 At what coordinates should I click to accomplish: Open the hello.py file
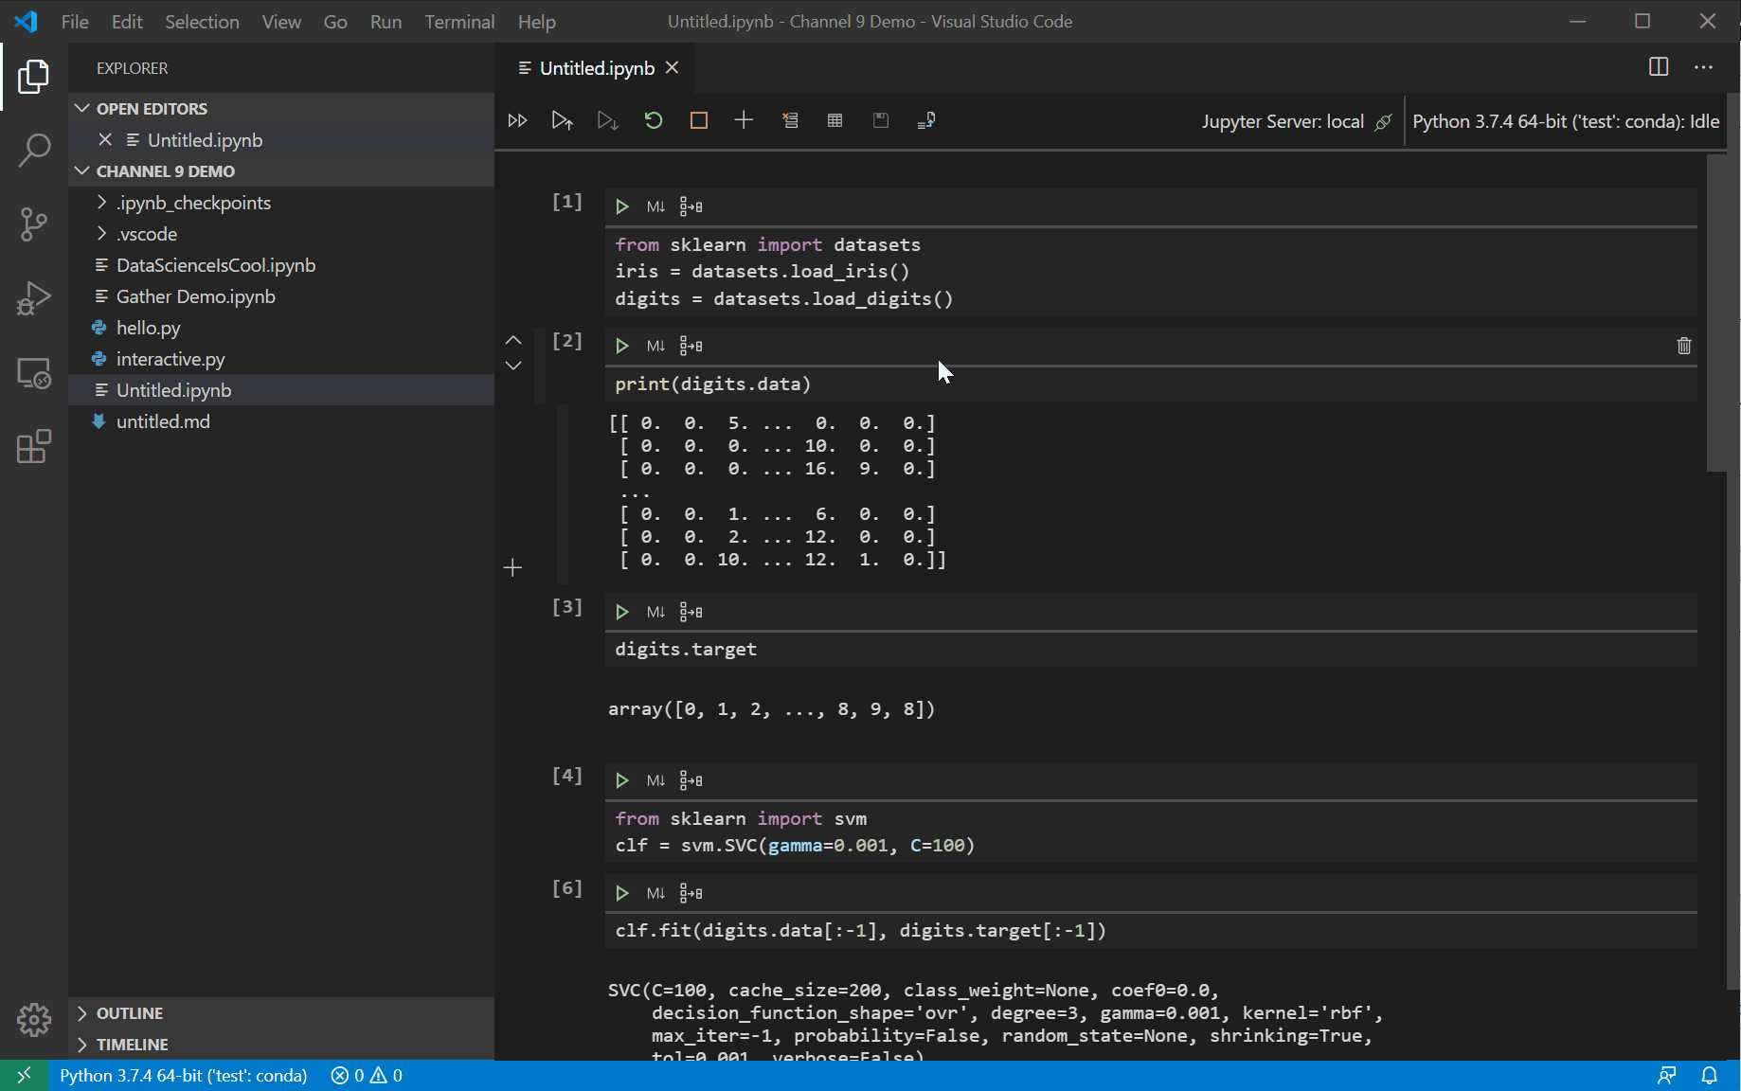tap(148, 328)
